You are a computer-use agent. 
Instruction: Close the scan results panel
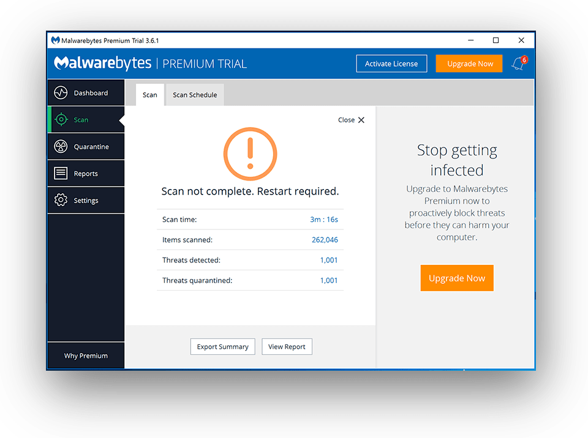click(352, 120)
